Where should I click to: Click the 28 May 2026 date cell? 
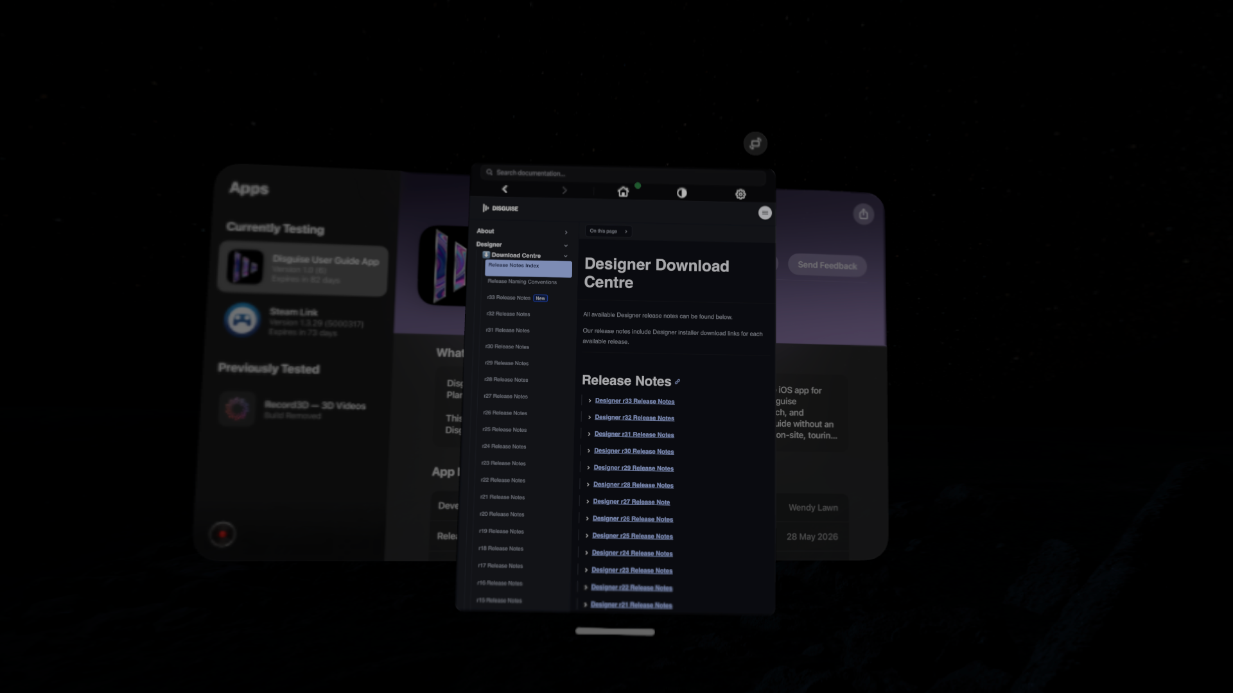(812, 536)
